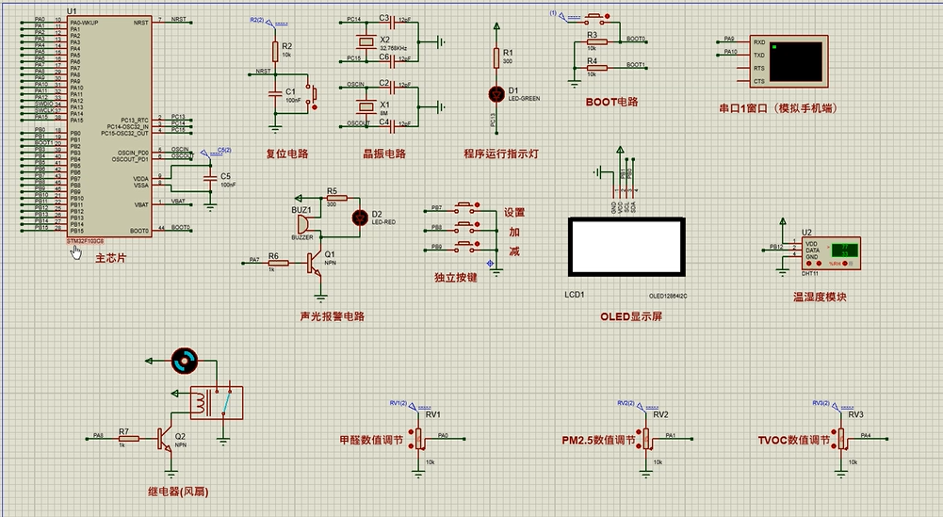
Task: Toggle the BOOT switch above R3
Action: coord(594,19)
